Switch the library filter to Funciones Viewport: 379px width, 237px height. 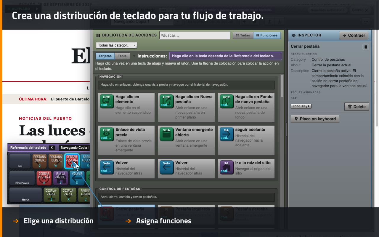click(x=267, y=35)
